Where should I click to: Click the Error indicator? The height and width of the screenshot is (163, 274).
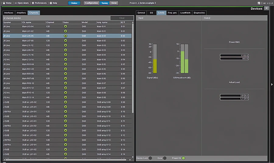coord(165,158)
